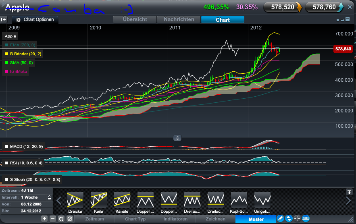Open the Chart Typ bottom tab

135,219
